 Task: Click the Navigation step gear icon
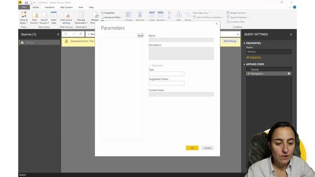[x=289, y=74]
